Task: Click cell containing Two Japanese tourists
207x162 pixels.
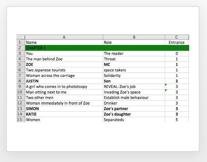Action: tap(64, 70)
